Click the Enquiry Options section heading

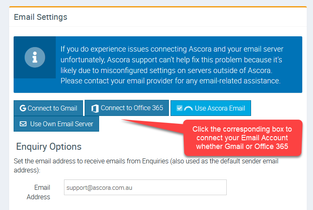(49, 146)
